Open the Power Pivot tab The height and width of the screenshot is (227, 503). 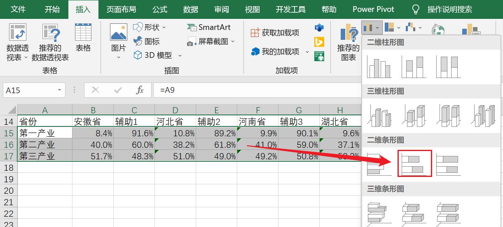point(373,9)
